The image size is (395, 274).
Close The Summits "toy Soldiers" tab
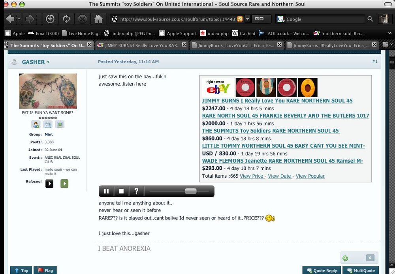89,45
